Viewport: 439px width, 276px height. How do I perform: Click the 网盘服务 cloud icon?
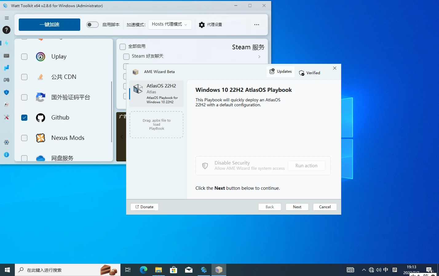coord(41,158)
